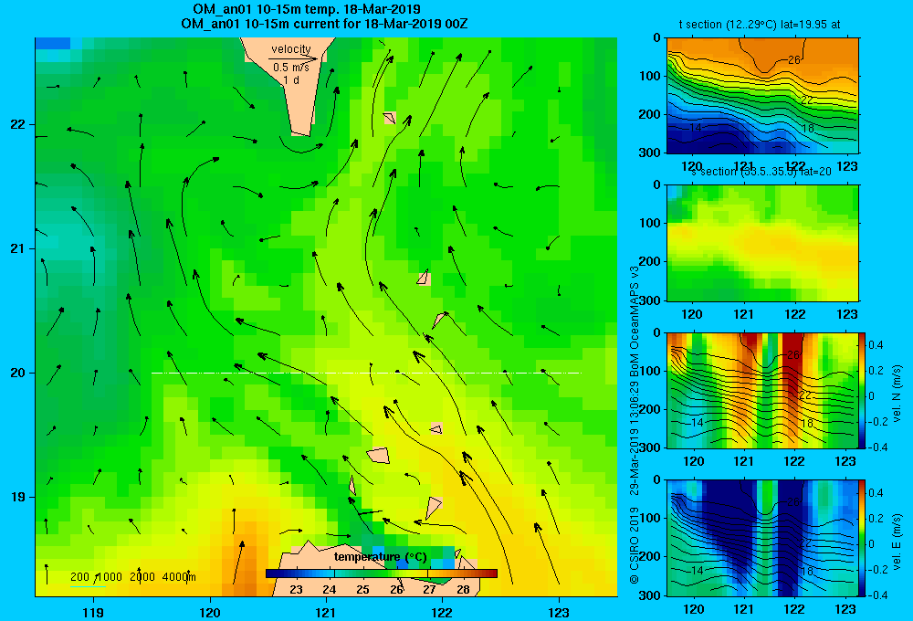Click longitude "123" on the main map's bottom axis
The image size is (913, 621).
[559, 612]
